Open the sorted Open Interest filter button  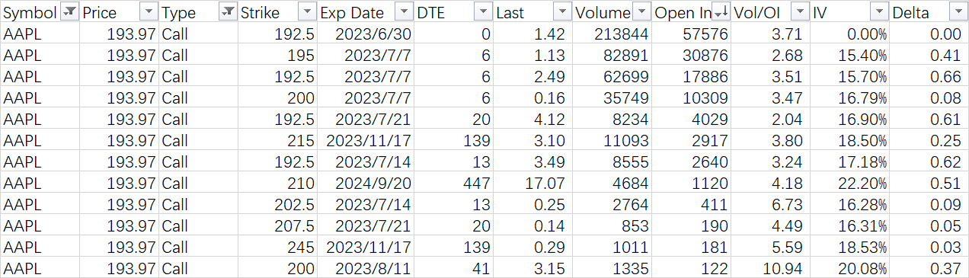(x=721, y=12)
